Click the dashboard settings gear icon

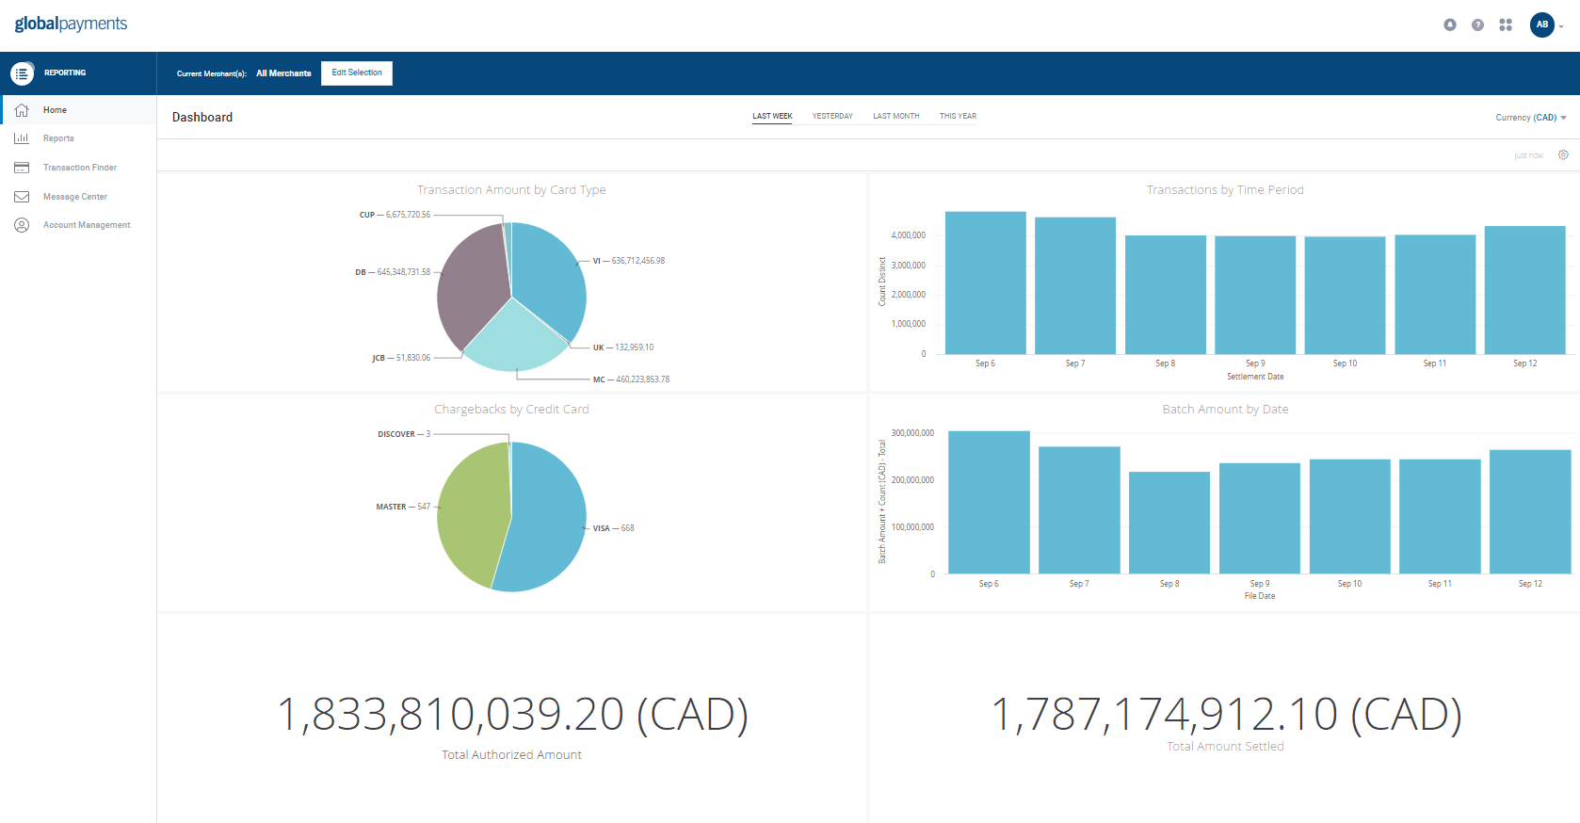[1563, 155]
